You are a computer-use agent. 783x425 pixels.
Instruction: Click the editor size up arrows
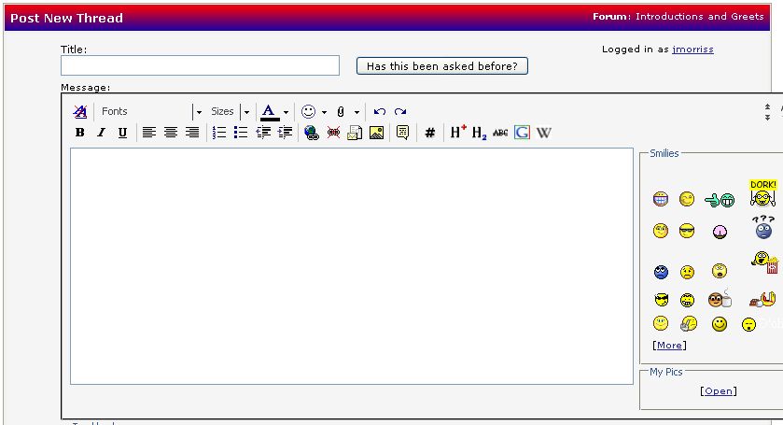767,107
